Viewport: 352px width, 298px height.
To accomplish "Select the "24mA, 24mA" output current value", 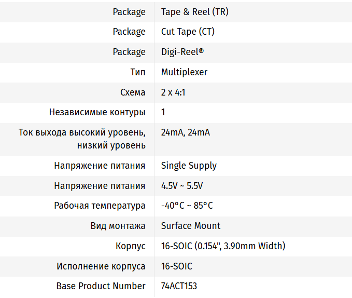I will coord(185,132).
